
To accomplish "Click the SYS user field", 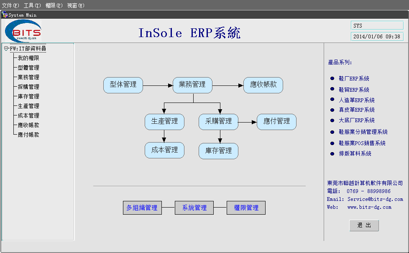I will tap(377, 25).
